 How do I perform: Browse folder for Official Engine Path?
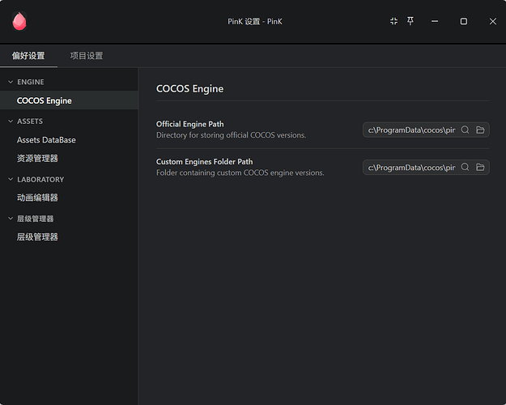point(480,130)
